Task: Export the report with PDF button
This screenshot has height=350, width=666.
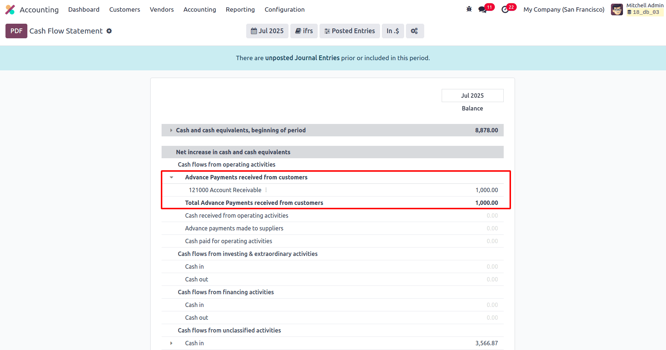Action: 16,31
